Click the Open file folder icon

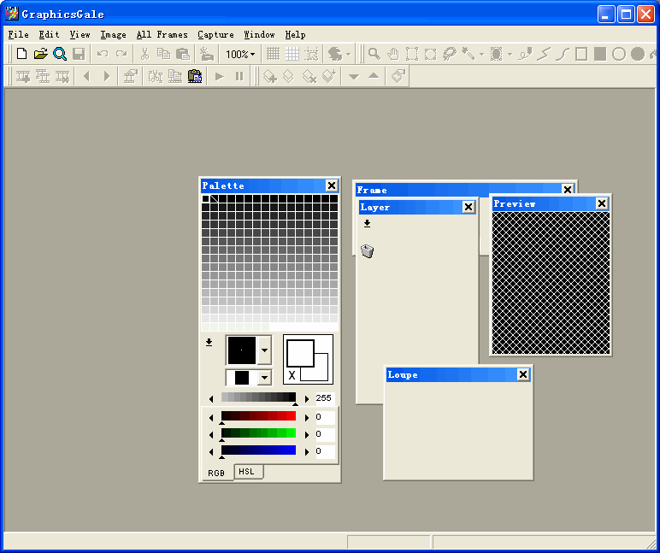click(x=40, y=54)
